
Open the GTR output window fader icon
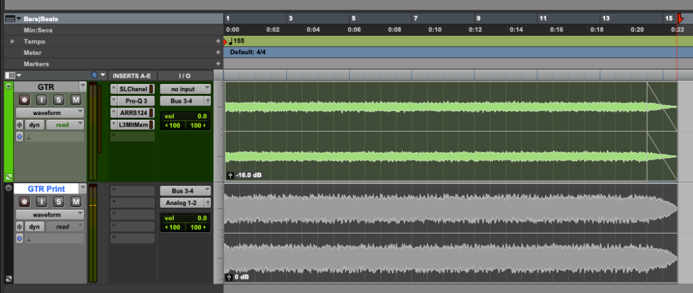coord(207,102)
